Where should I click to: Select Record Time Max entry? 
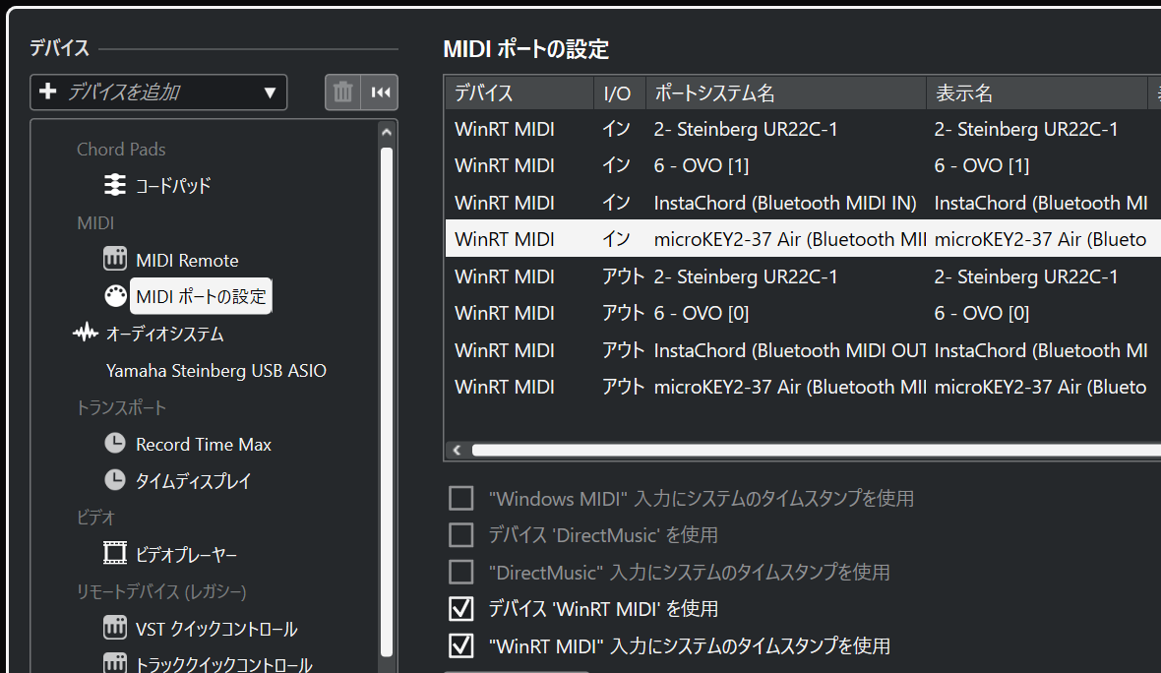pyautogui.click(x=204, y=444)
